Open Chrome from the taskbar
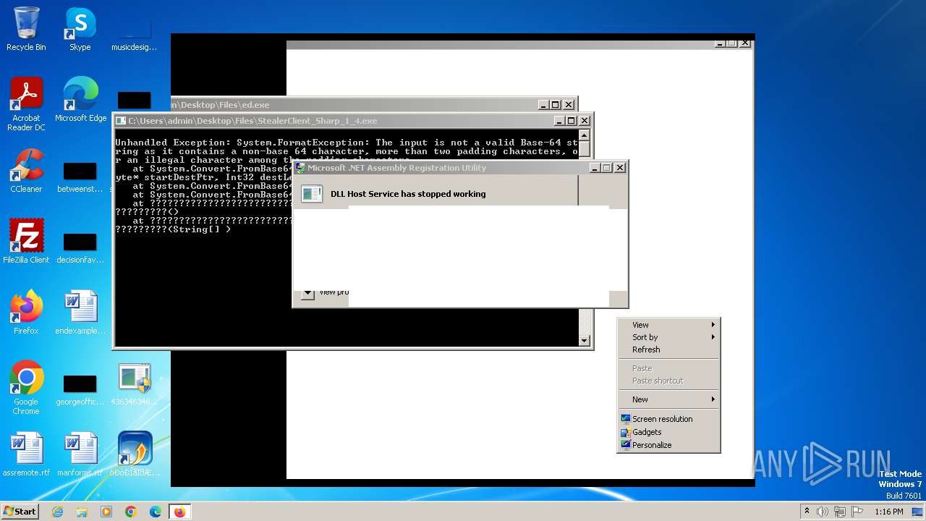This screenshot has height=521, width=926. (131, 512)
